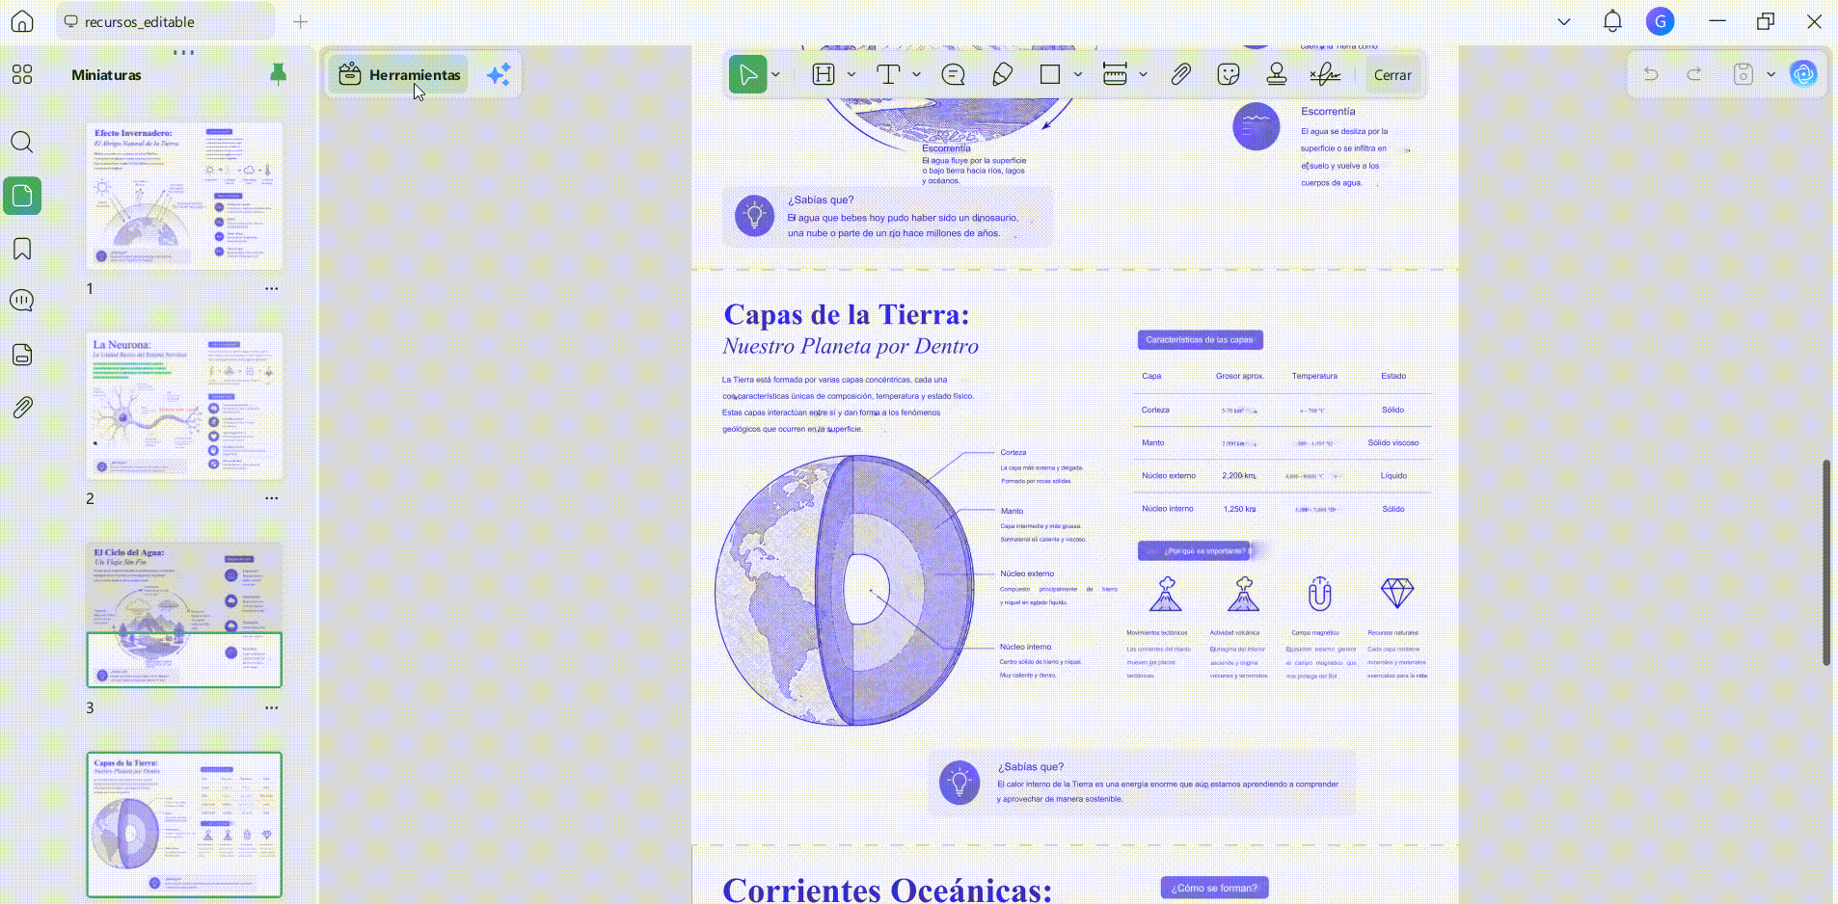This screenshot has width=1838, height=904.
Task: Click the Cerrar button
Action: click(1392, 74)
